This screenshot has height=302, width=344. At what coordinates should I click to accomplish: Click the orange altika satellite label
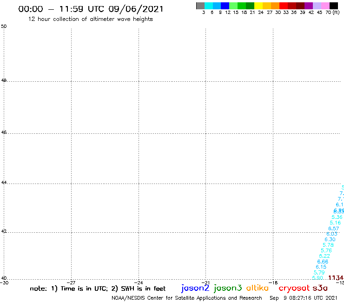(258, 288)
